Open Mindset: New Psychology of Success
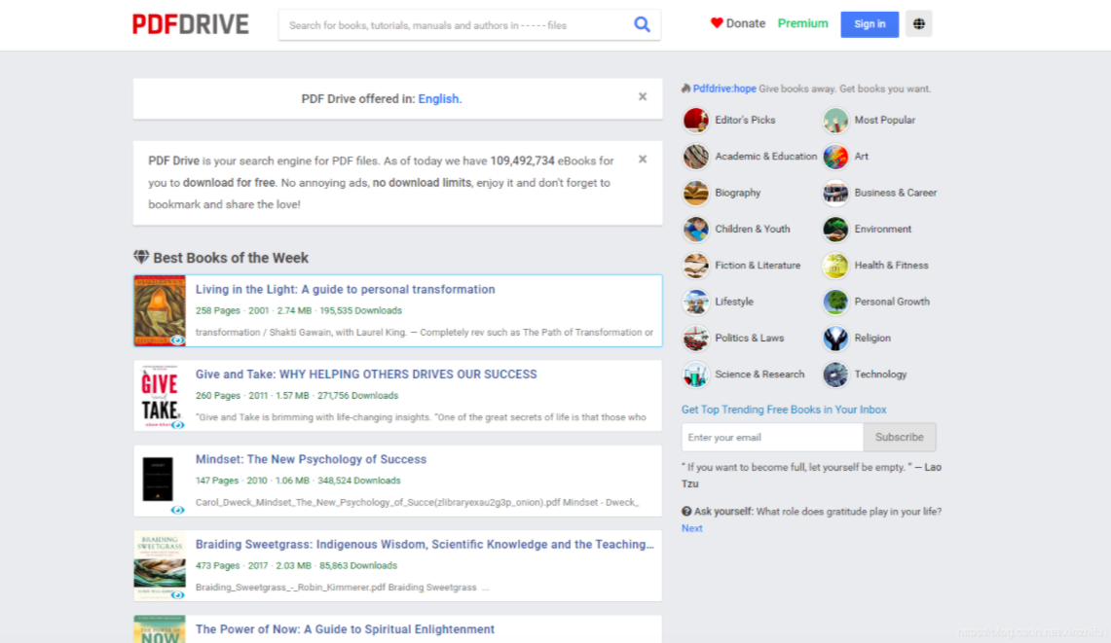Screen dimensions: 1111x643 click(x=311, y=459)
